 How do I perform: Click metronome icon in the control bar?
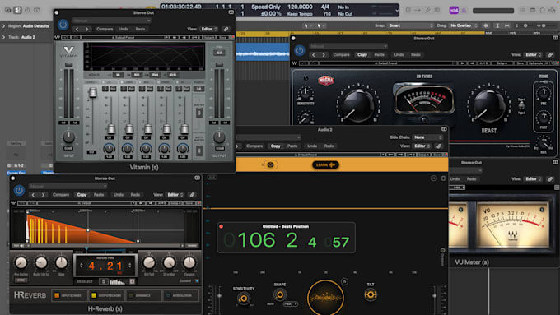[x=464, y=11]
